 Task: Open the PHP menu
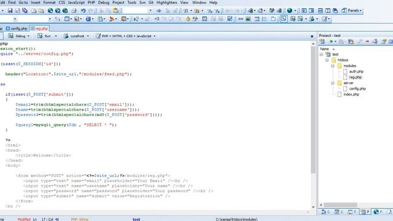click(91, 2)
